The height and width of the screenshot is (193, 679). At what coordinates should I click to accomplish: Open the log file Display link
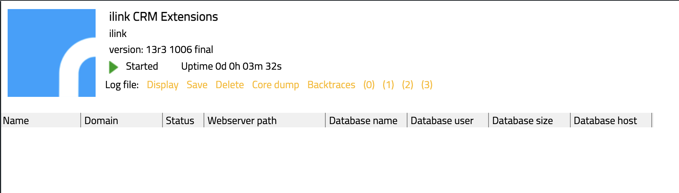tap(162, 85)
